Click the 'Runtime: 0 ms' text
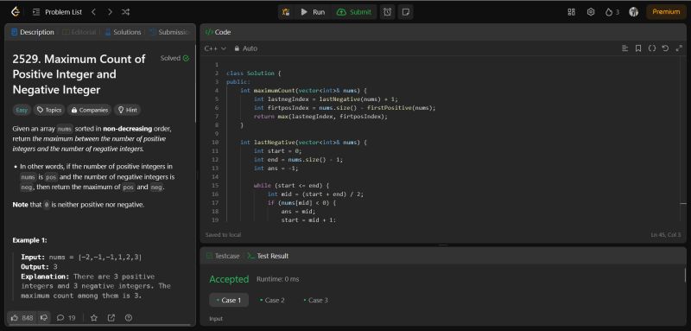 click(x=277, y=279)
